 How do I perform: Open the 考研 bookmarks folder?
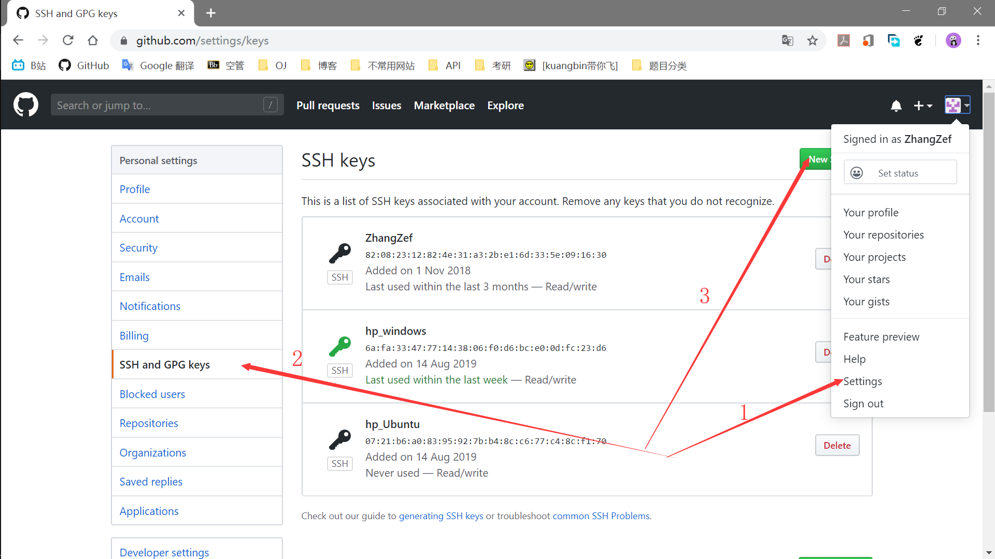click(493, 66)
